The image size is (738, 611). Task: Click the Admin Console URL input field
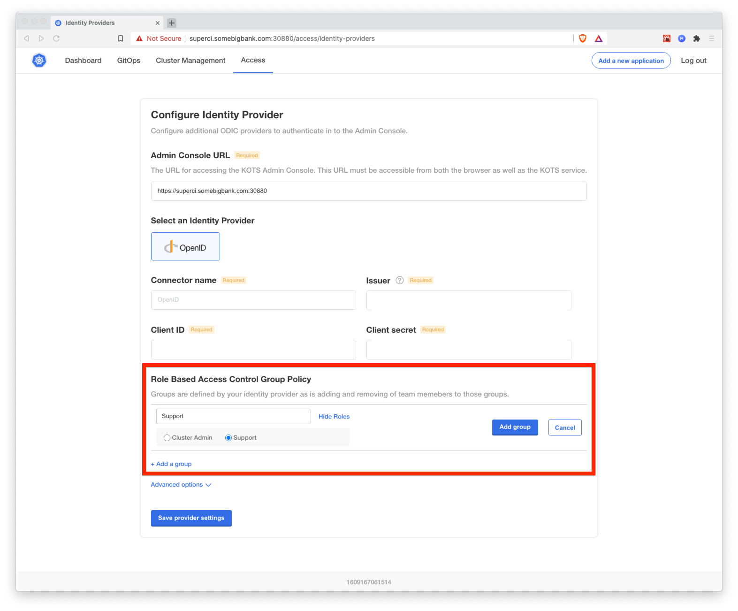368,191
